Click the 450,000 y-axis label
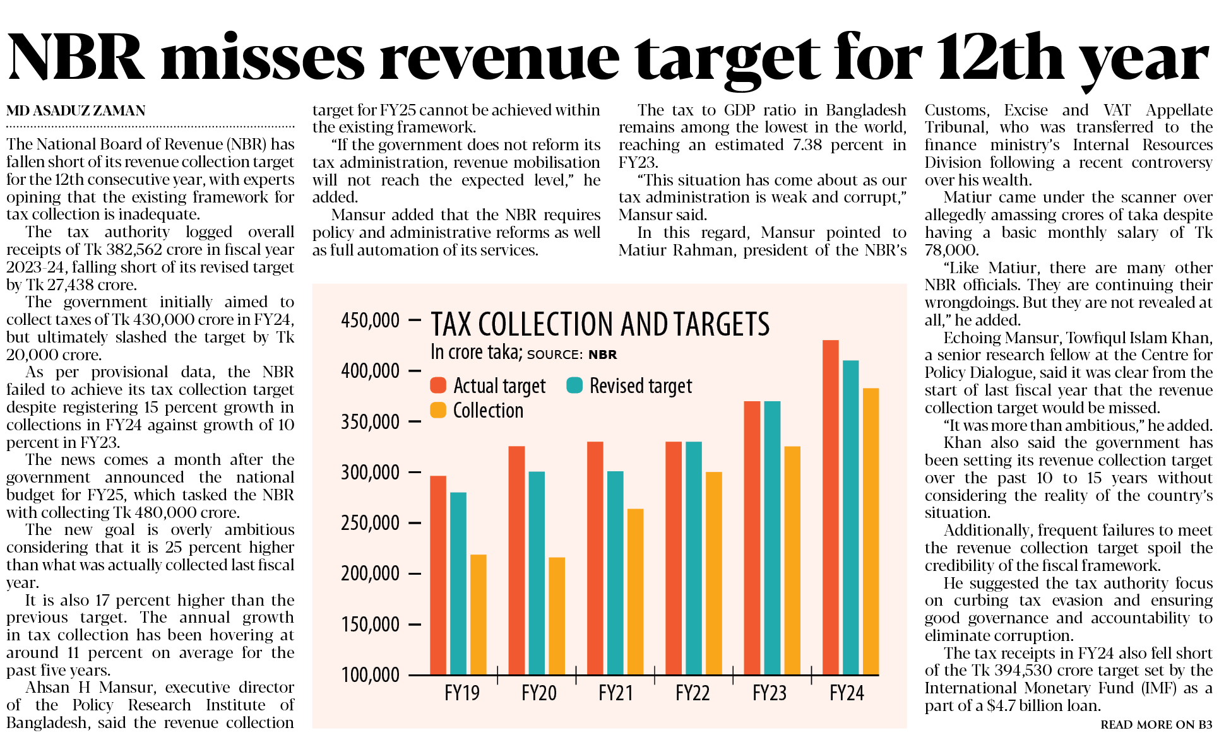 (370, 320)
